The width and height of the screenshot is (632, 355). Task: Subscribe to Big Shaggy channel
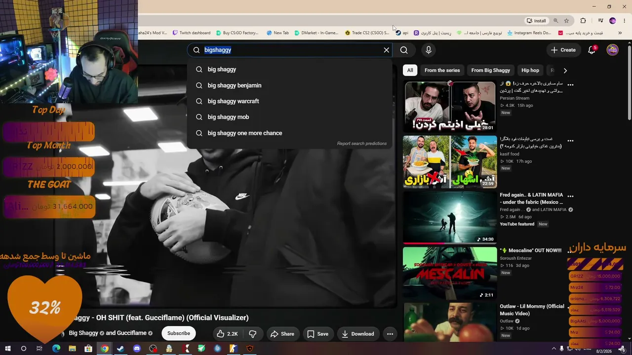pyautogui.click(x=179, y=334)
